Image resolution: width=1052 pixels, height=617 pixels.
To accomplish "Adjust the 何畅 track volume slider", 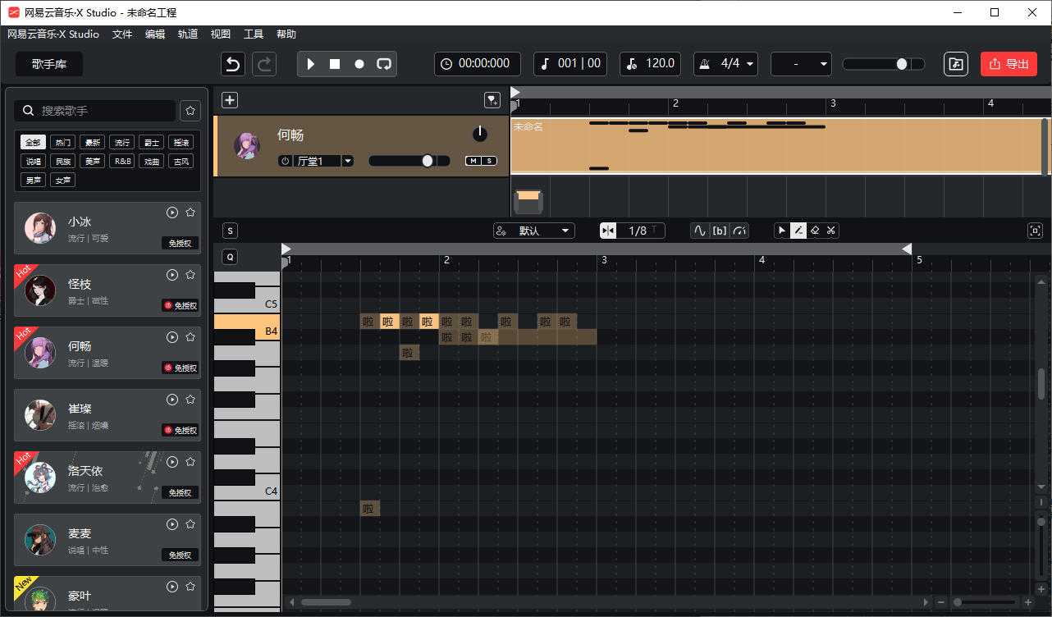I will point(409,161).
